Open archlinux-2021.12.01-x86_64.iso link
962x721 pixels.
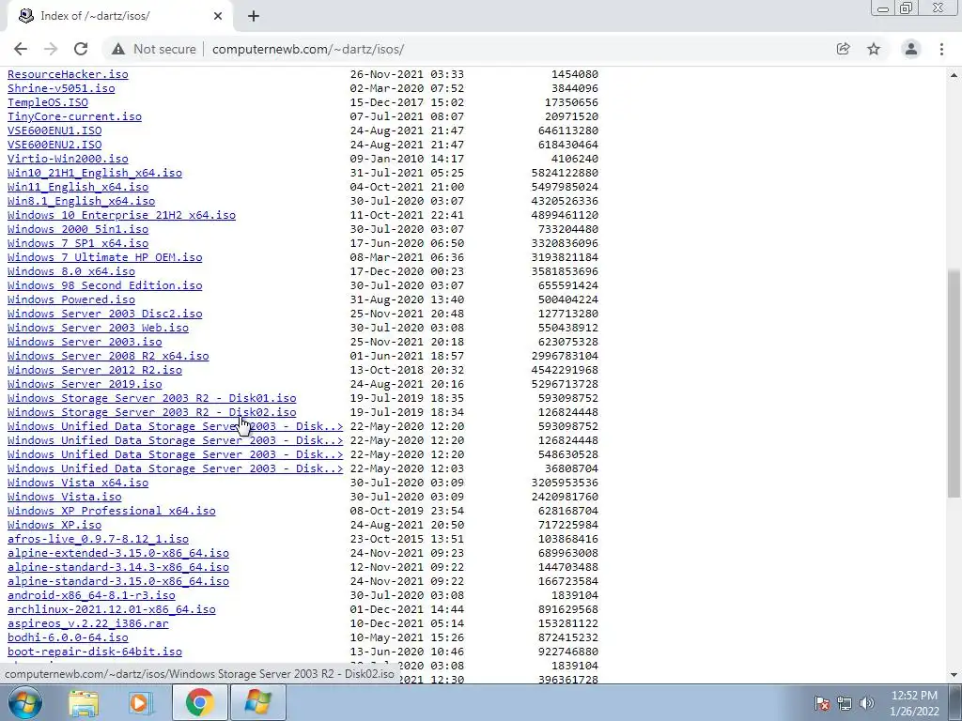click(111, 610)
